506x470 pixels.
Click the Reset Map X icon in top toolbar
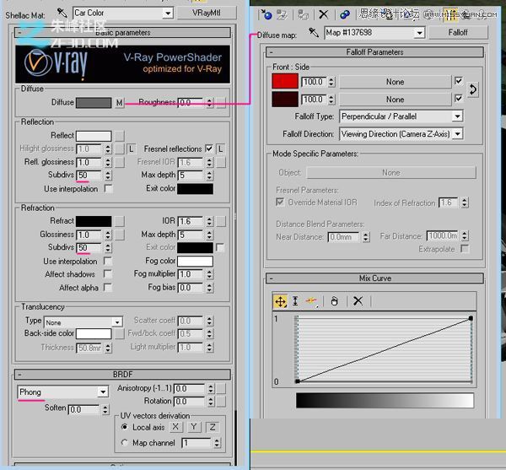[x=324, y=14]
